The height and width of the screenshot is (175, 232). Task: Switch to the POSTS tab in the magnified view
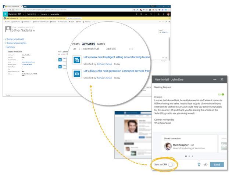coord(76,44)
